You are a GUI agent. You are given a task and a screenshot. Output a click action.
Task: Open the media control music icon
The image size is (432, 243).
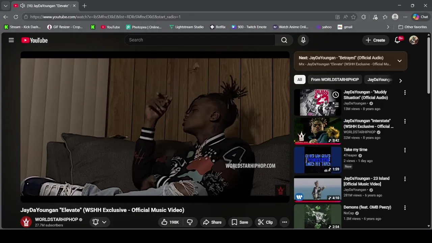tap(375, 17)
